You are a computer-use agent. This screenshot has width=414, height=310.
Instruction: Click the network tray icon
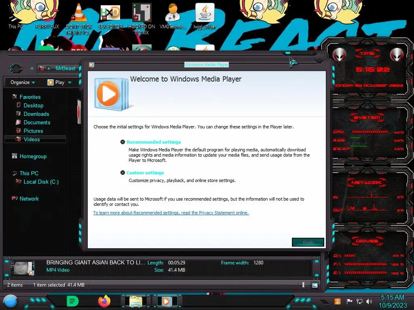point(359,301)
